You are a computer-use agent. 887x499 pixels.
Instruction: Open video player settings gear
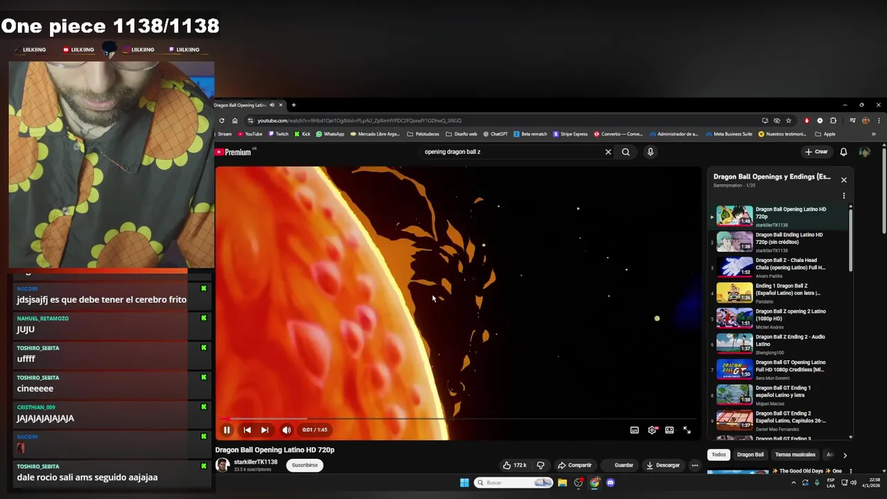click(652, 430)
